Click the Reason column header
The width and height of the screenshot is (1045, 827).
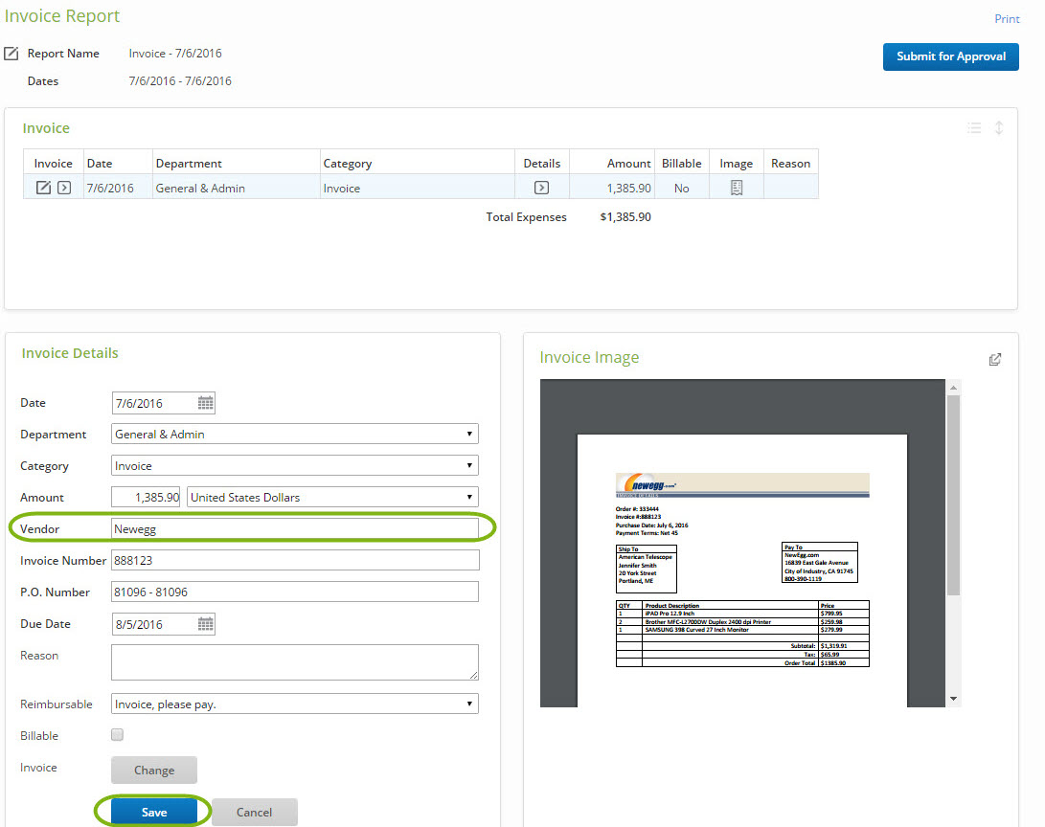coord(790,163)
